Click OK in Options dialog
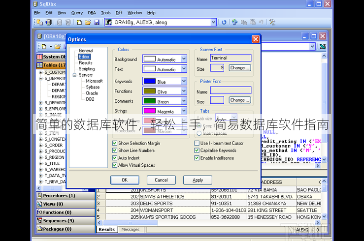Image resolution: width=364 pixels, height=241 pixels. point(125,180)
